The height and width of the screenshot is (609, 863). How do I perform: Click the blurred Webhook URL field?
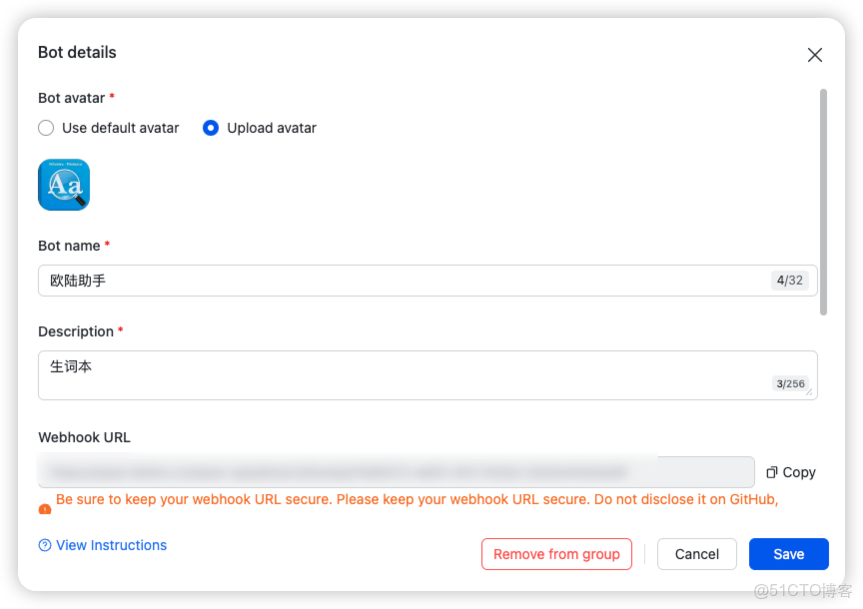(396, 472)
